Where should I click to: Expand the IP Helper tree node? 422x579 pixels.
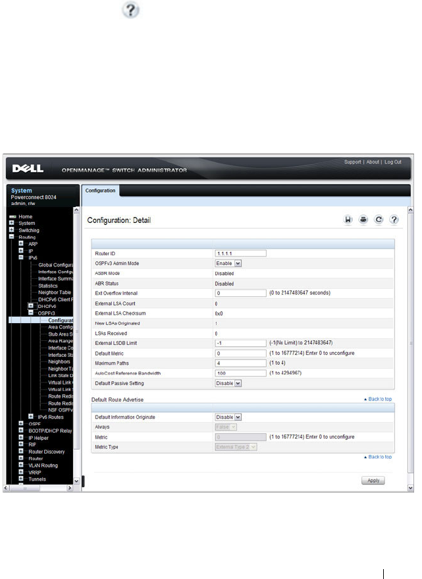(x=21, y=438)
